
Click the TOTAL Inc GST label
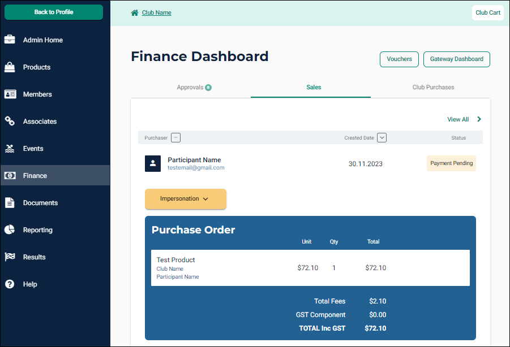[322, 328]
